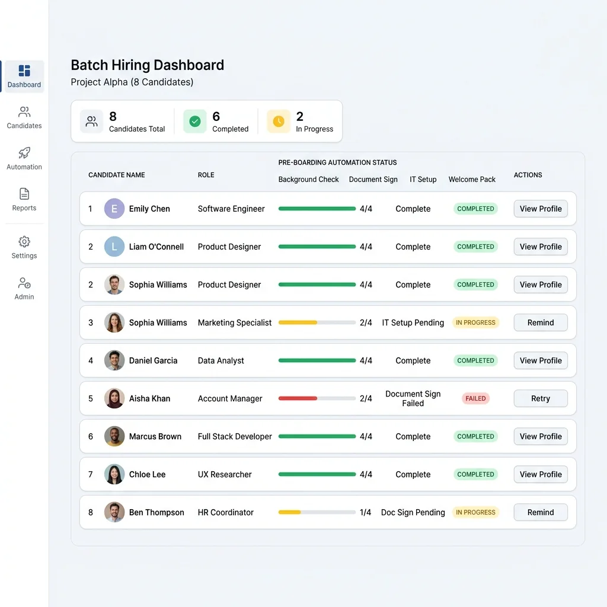Click the Document Sign column label
Screen dimensions: 607x607
click(x=373, y=179)
